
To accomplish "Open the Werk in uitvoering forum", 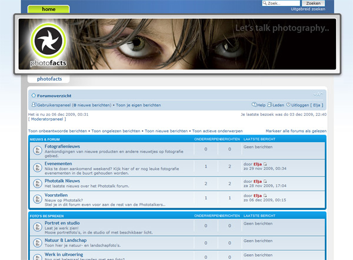I will 64,255.
